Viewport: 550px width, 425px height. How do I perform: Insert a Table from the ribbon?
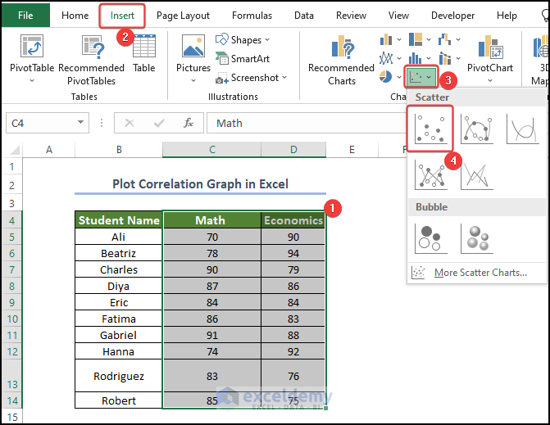click(x=144, y=53)
